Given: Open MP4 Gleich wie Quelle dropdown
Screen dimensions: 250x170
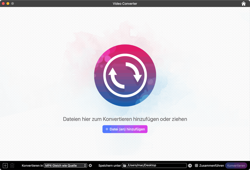Looking at the screenshot, I should (x=65, y=165).
